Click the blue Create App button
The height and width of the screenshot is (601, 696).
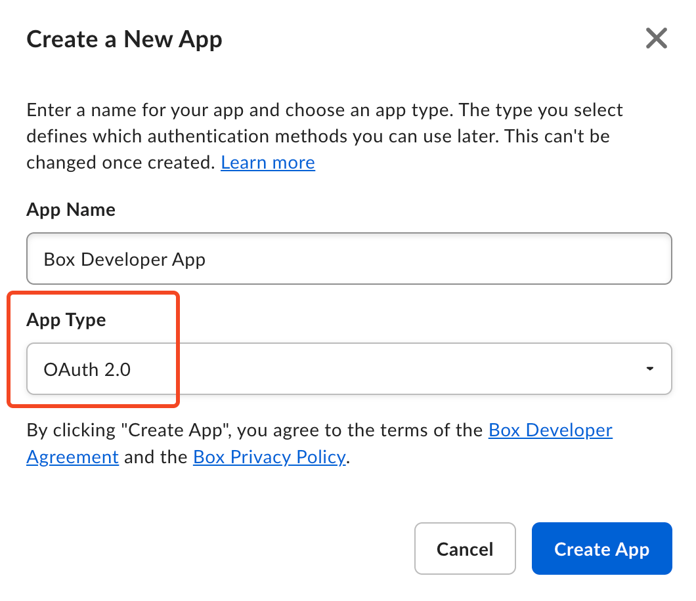click(601, 549)
